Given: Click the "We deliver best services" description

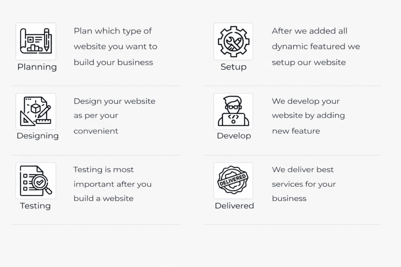Looking at the screenshot, I should (x=304, y=184).
